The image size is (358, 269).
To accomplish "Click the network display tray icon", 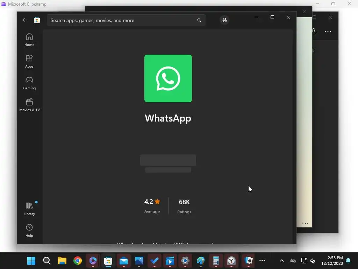I will pos(304,261).
